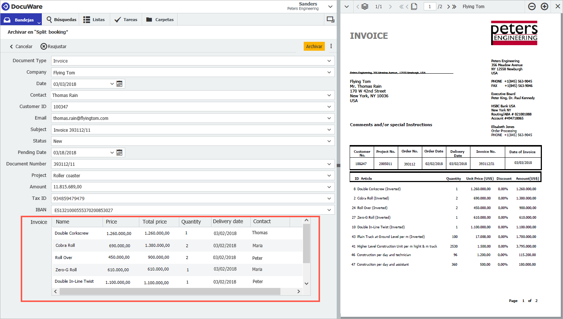This screenshot has width=563, height=319.
Task: Click the Carpetas folder icon
Action: (x=149, y=19)
